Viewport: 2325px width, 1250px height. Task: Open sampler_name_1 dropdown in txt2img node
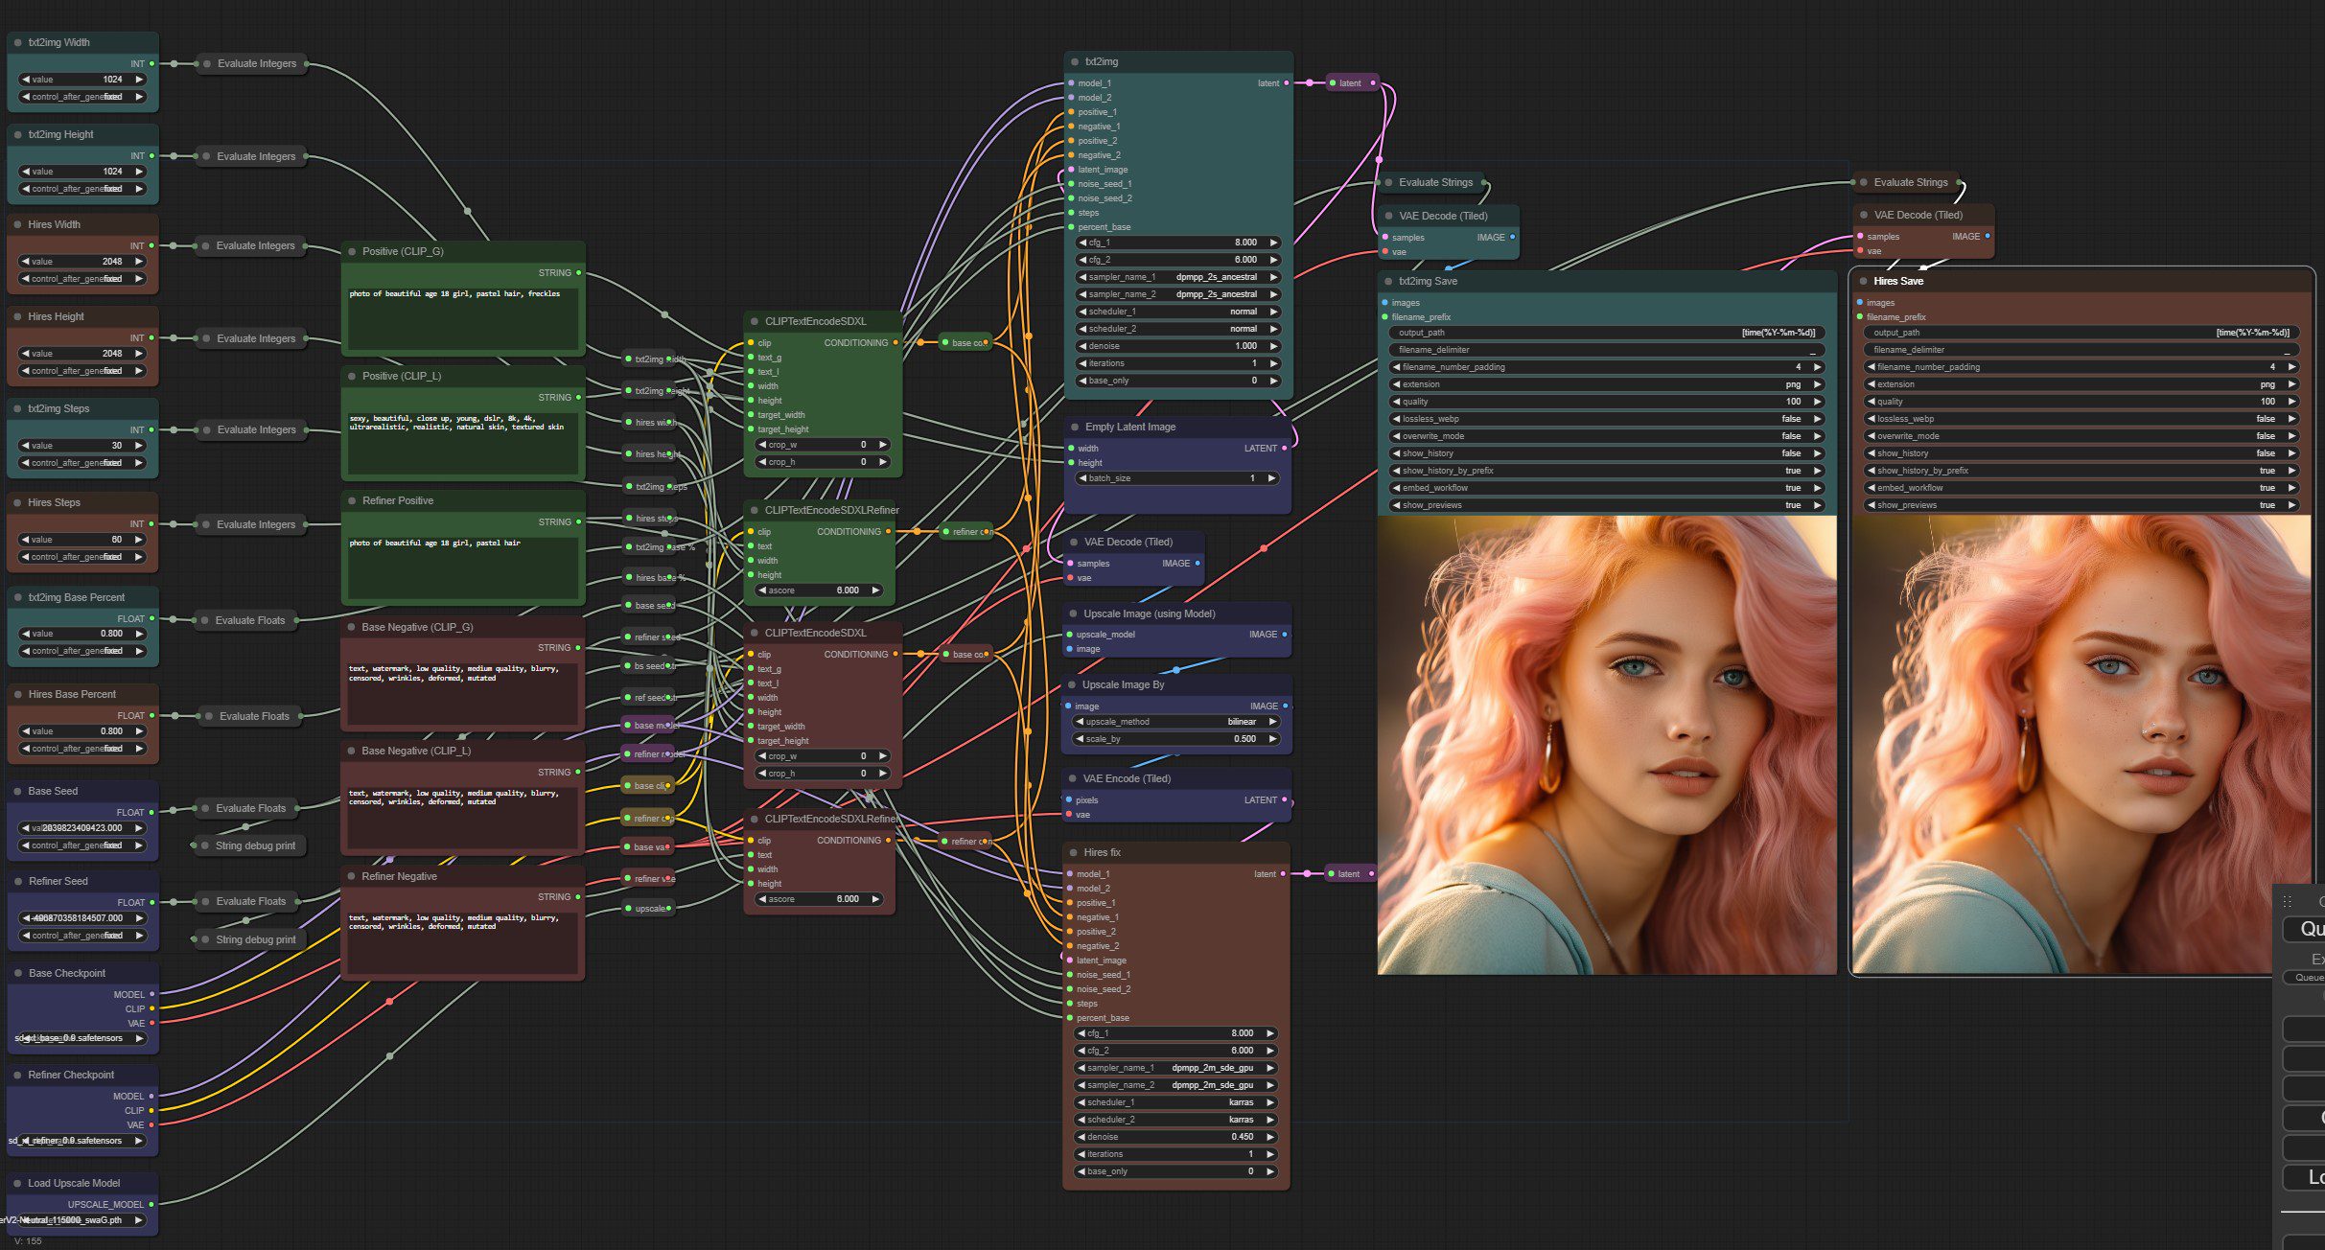1177,277
